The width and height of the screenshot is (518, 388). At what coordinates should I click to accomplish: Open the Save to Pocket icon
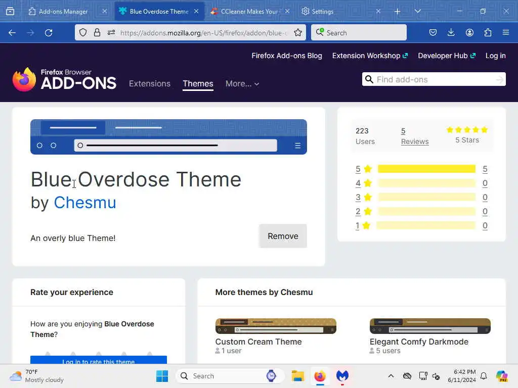(x=433, y=33)
